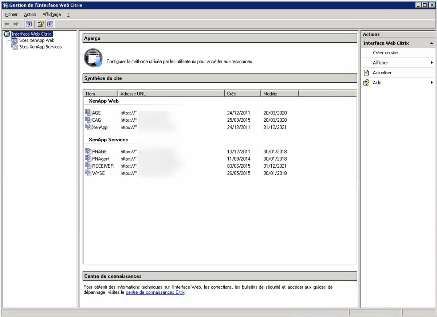This screenshot has height=317, width=437.
Task: Sort by the Adresse URL column header
Action: [171, 94]
